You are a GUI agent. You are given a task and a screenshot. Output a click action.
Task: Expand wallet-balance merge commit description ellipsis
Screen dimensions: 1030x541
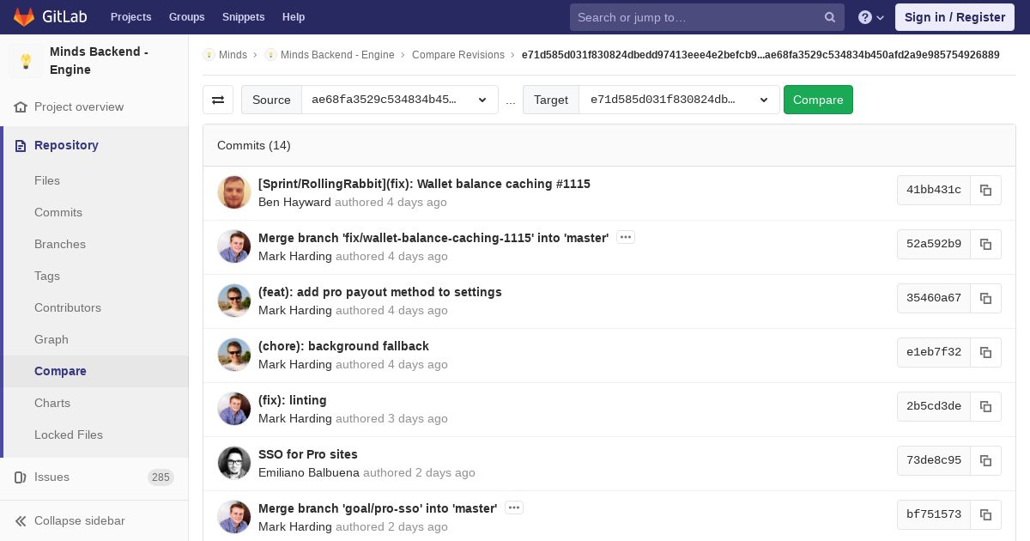coord(626,237)
